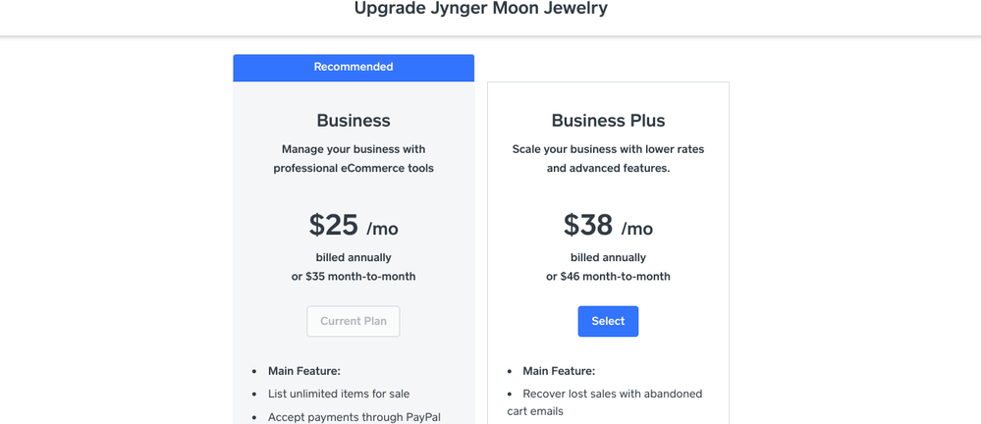Click the 'or $35 month-to-month' text
The width and height of the screenshot is (981, 424).
coord(354,277)
